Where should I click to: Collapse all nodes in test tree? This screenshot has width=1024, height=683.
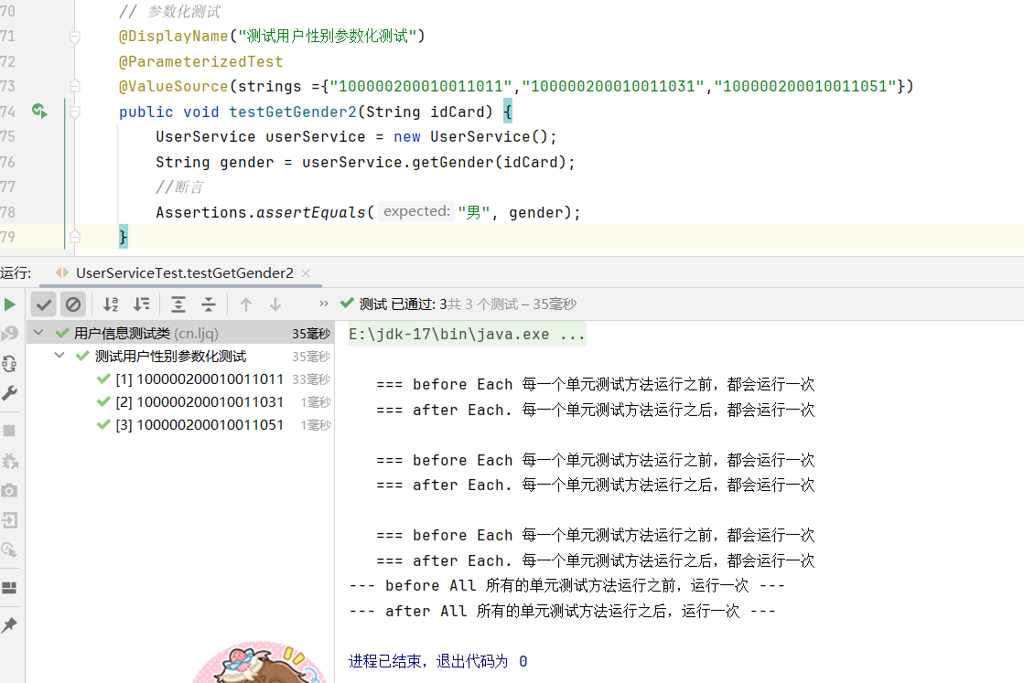(209, 304)
